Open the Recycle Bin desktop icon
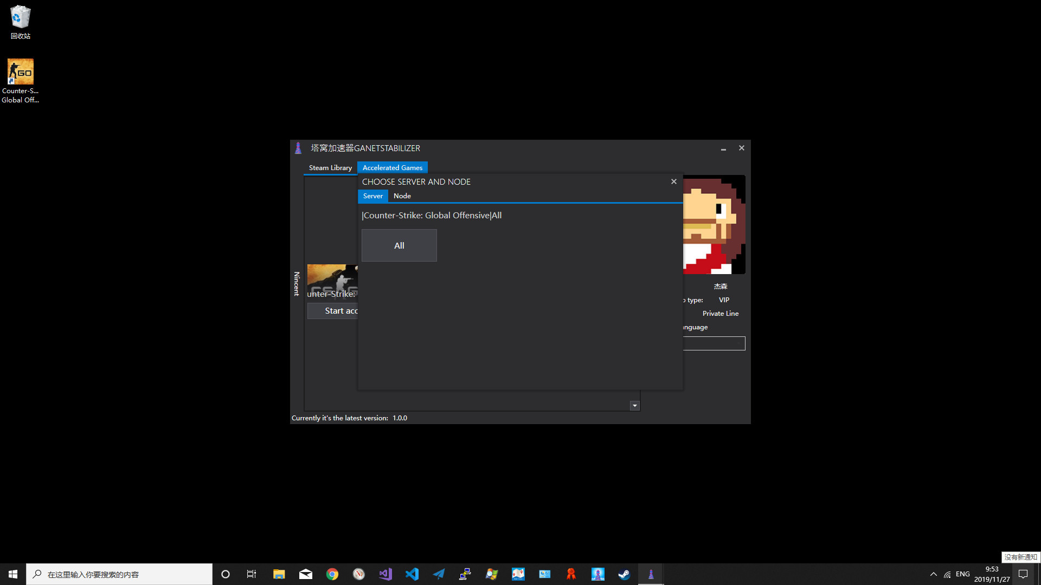 pyautogui.click(x=21, y=23)
